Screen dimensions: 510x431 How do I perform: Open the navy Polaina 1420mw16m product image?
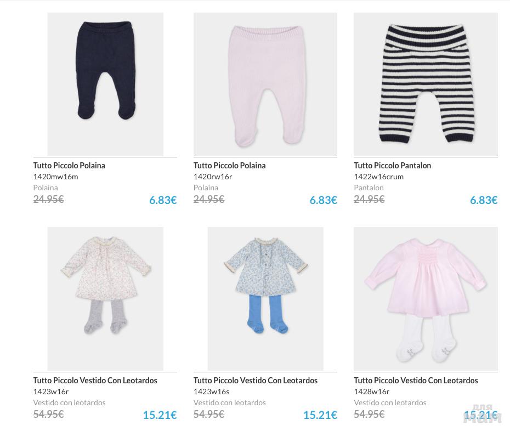[x=105, y=84]
